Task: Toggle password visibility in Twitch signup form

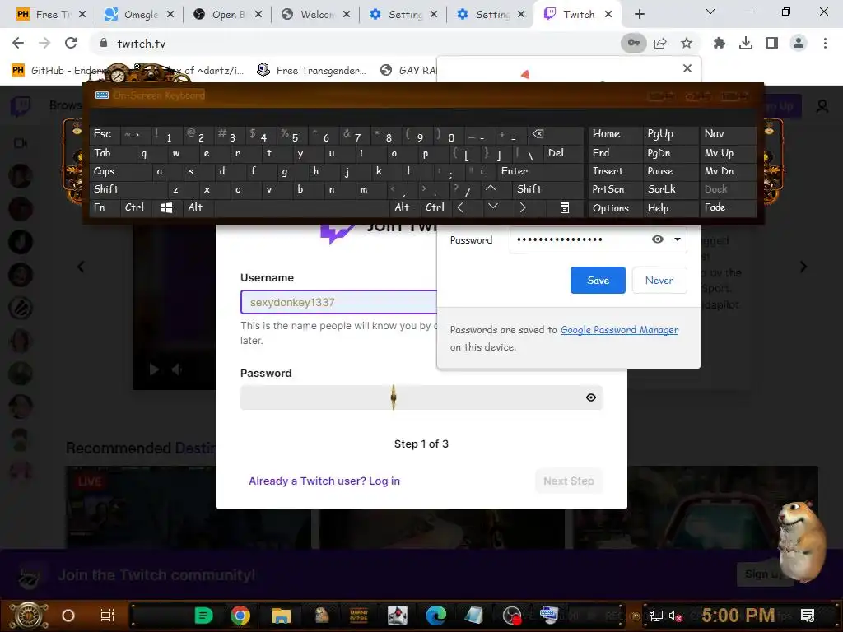Action: point(591,397)
